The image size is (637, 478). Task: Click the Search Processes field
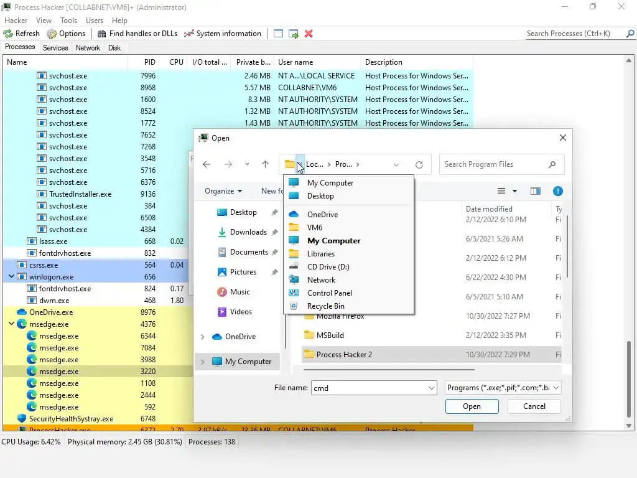(x=575, y=34)
